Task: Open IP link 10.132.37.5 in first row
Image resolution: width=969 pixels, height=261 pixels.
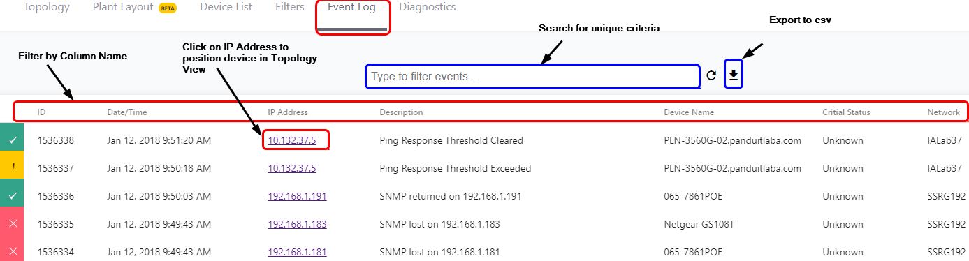Action: pyautogui.click(x=292, y=140)
